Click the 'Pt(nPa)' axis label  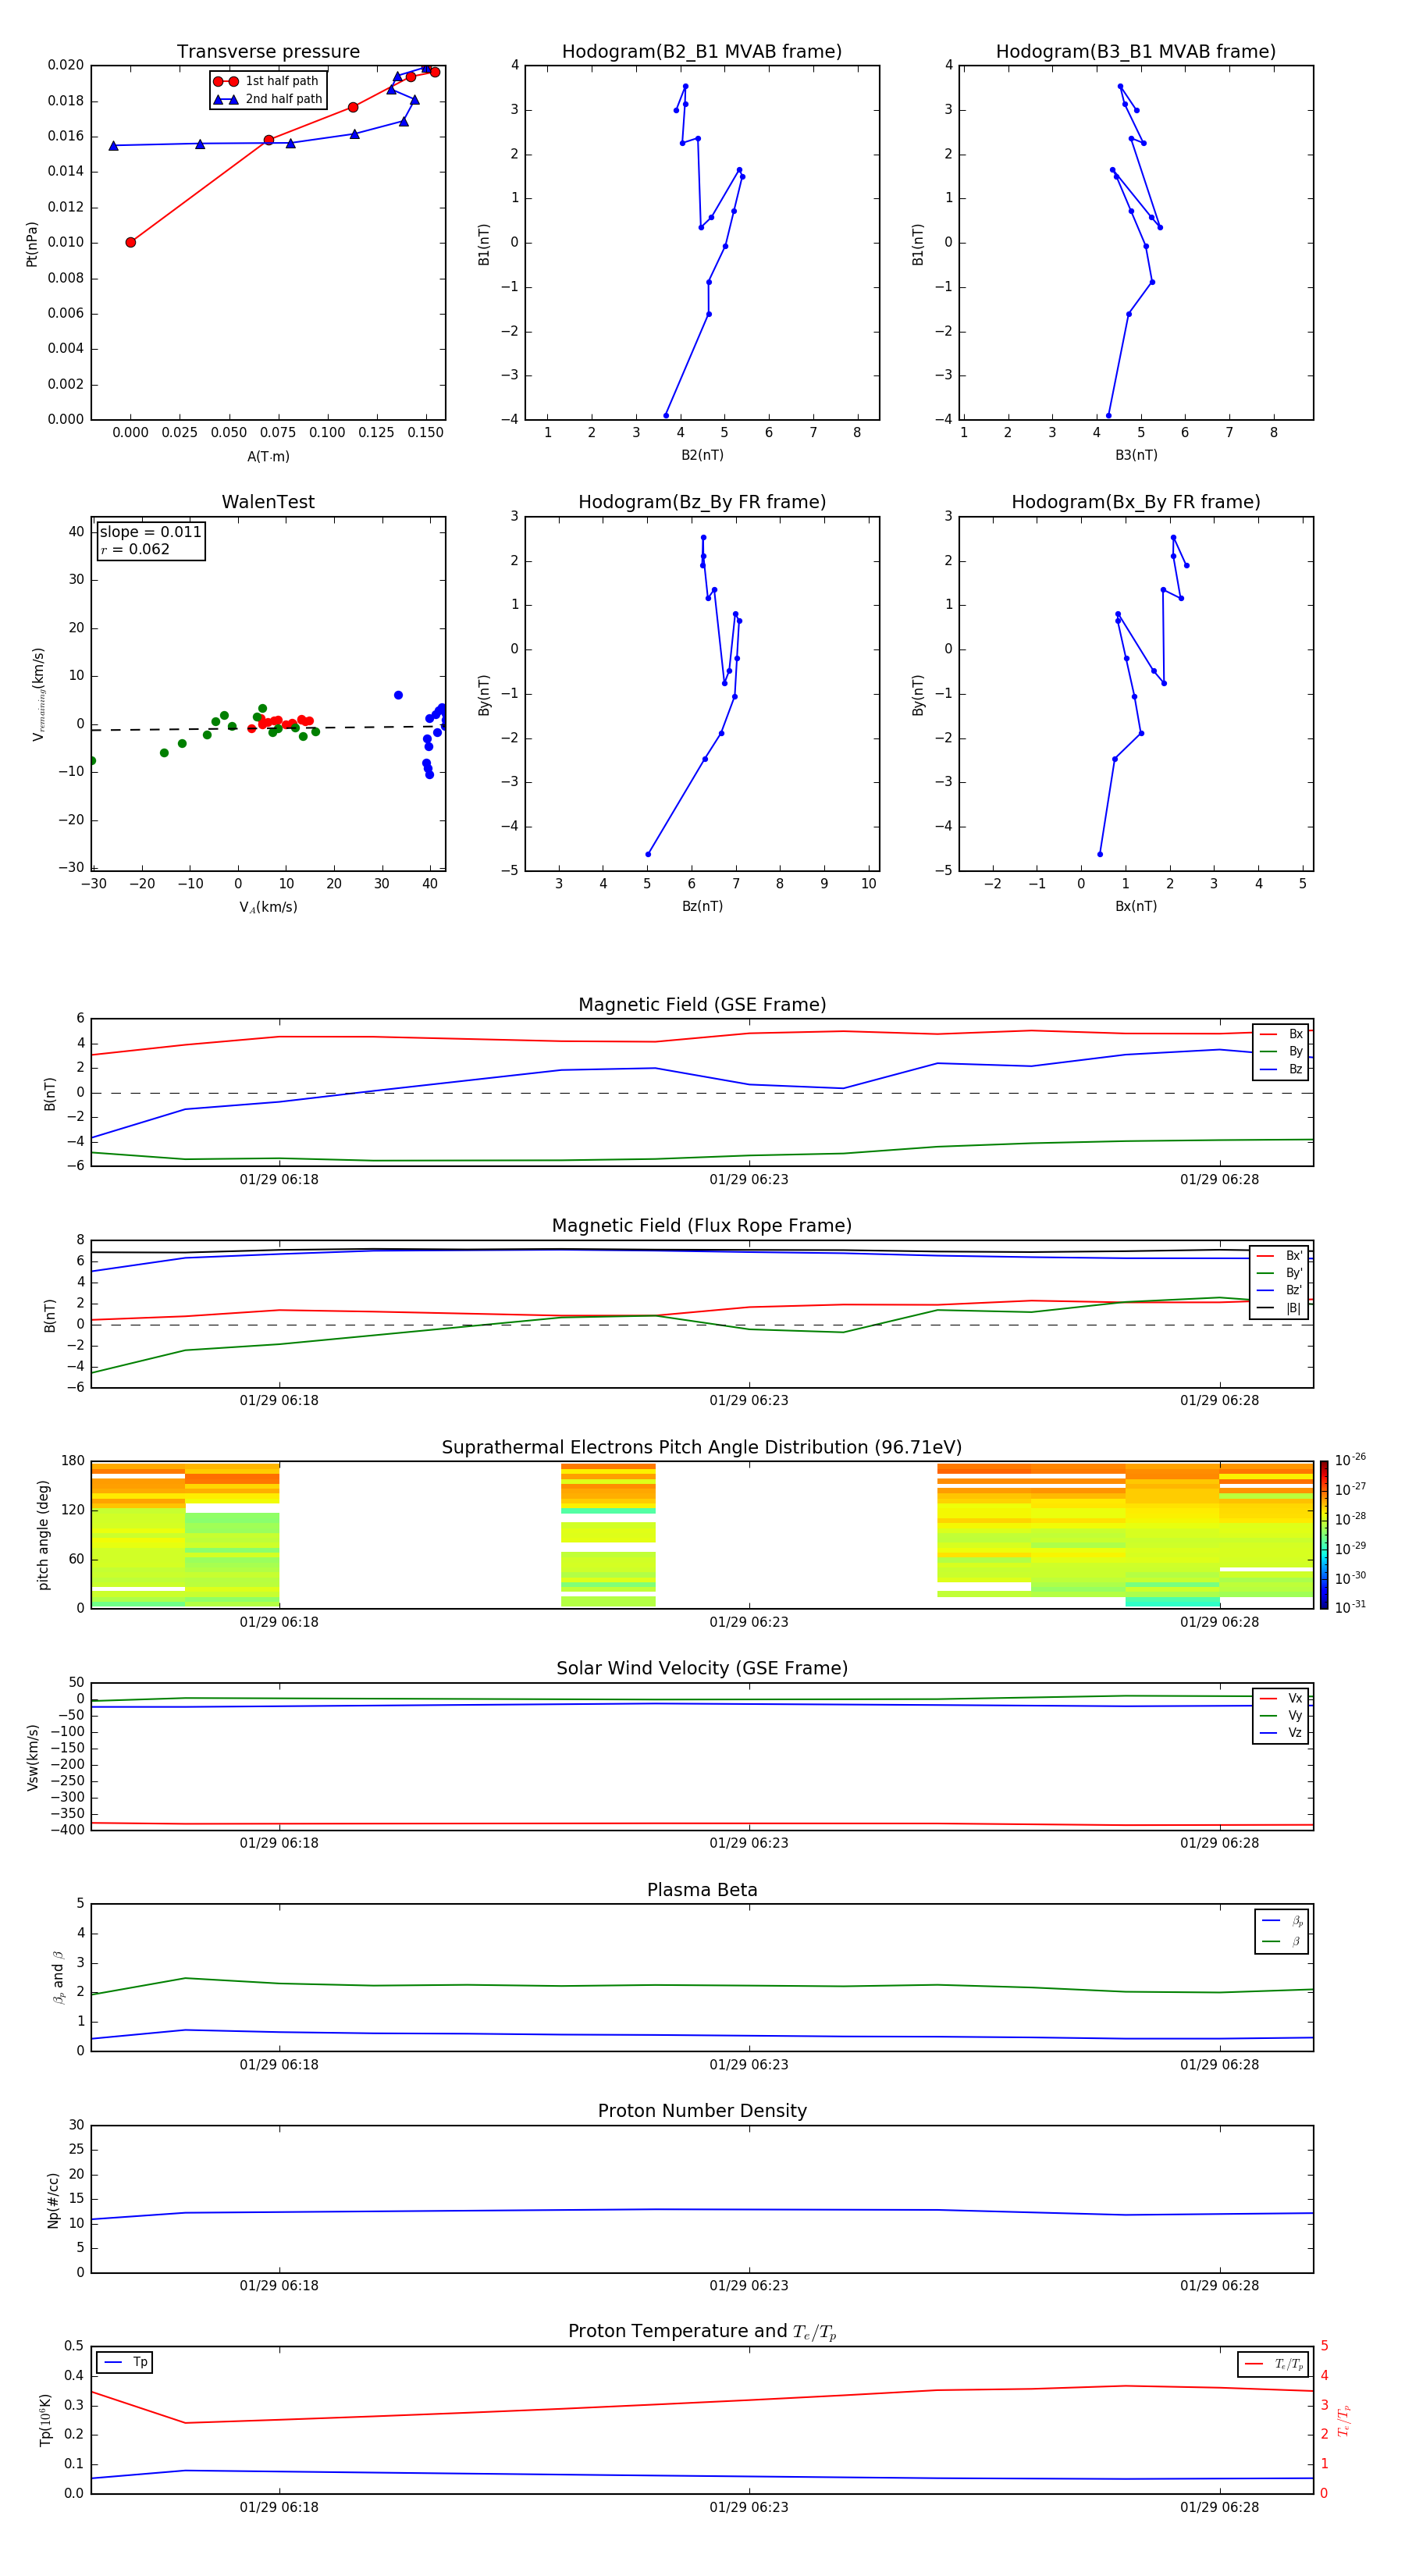(x=32, y=243)
